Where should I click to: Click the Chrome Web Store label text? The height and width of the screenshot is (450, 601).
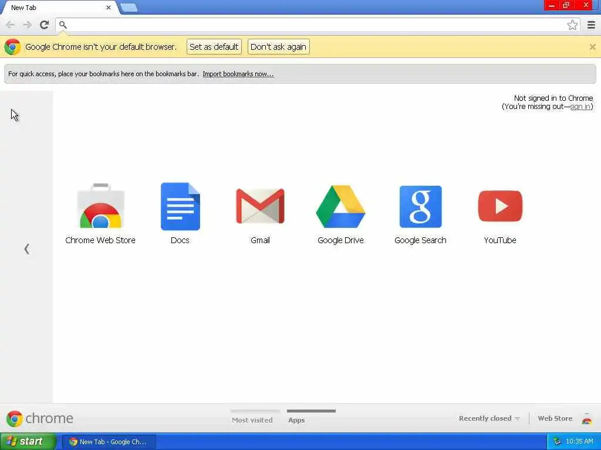(100, 240)
